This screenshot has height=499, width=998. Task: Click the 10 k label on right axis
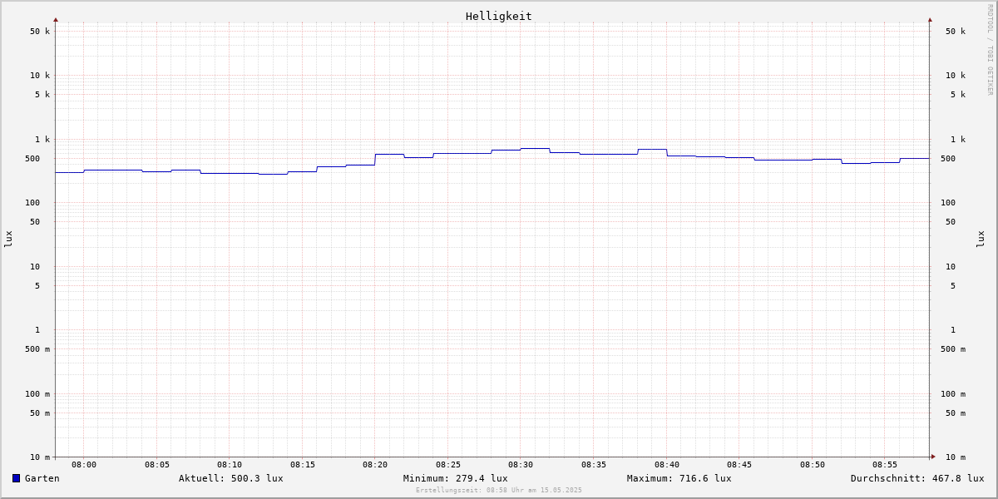[x=956, y=76]
